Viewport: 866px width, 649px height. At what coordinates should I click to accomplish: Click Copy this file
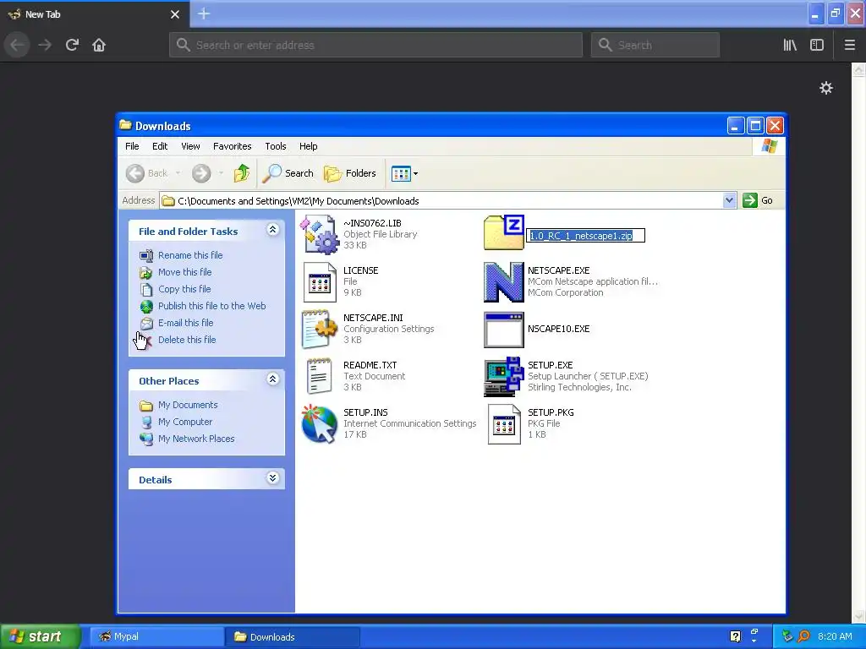click(184, 289)
